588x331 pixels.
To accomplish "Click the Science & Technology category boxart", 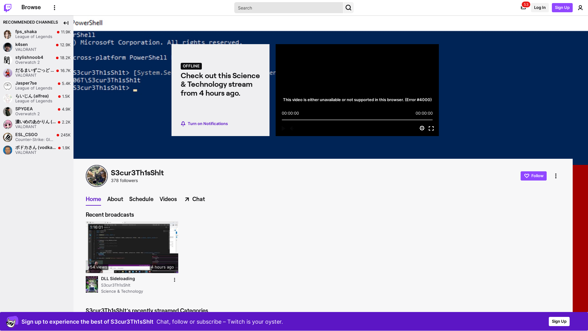I will (x=92, y=284).
